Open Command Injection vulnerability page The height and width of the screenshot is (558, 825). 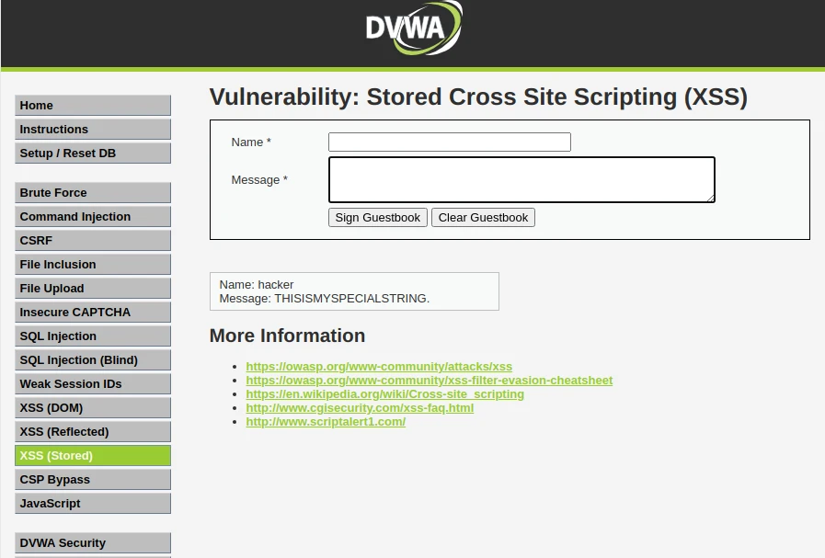tap(93, 217)
